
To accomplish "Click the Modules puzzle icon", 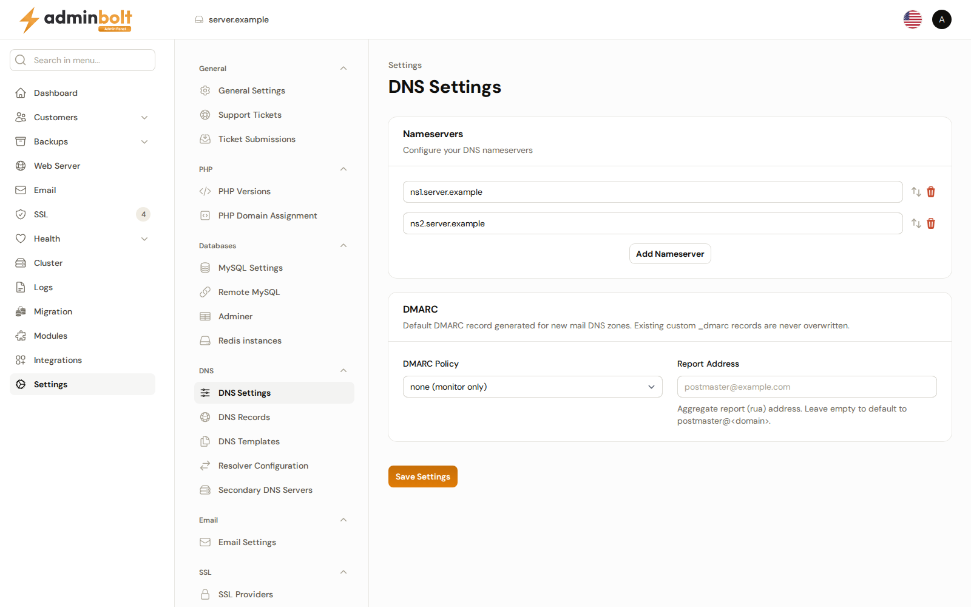I will point(21,336).
